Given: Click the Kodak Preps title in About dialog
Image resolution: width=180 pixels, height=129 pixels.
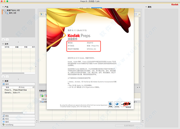Looking at the screenshot, I should coord(79,36).
